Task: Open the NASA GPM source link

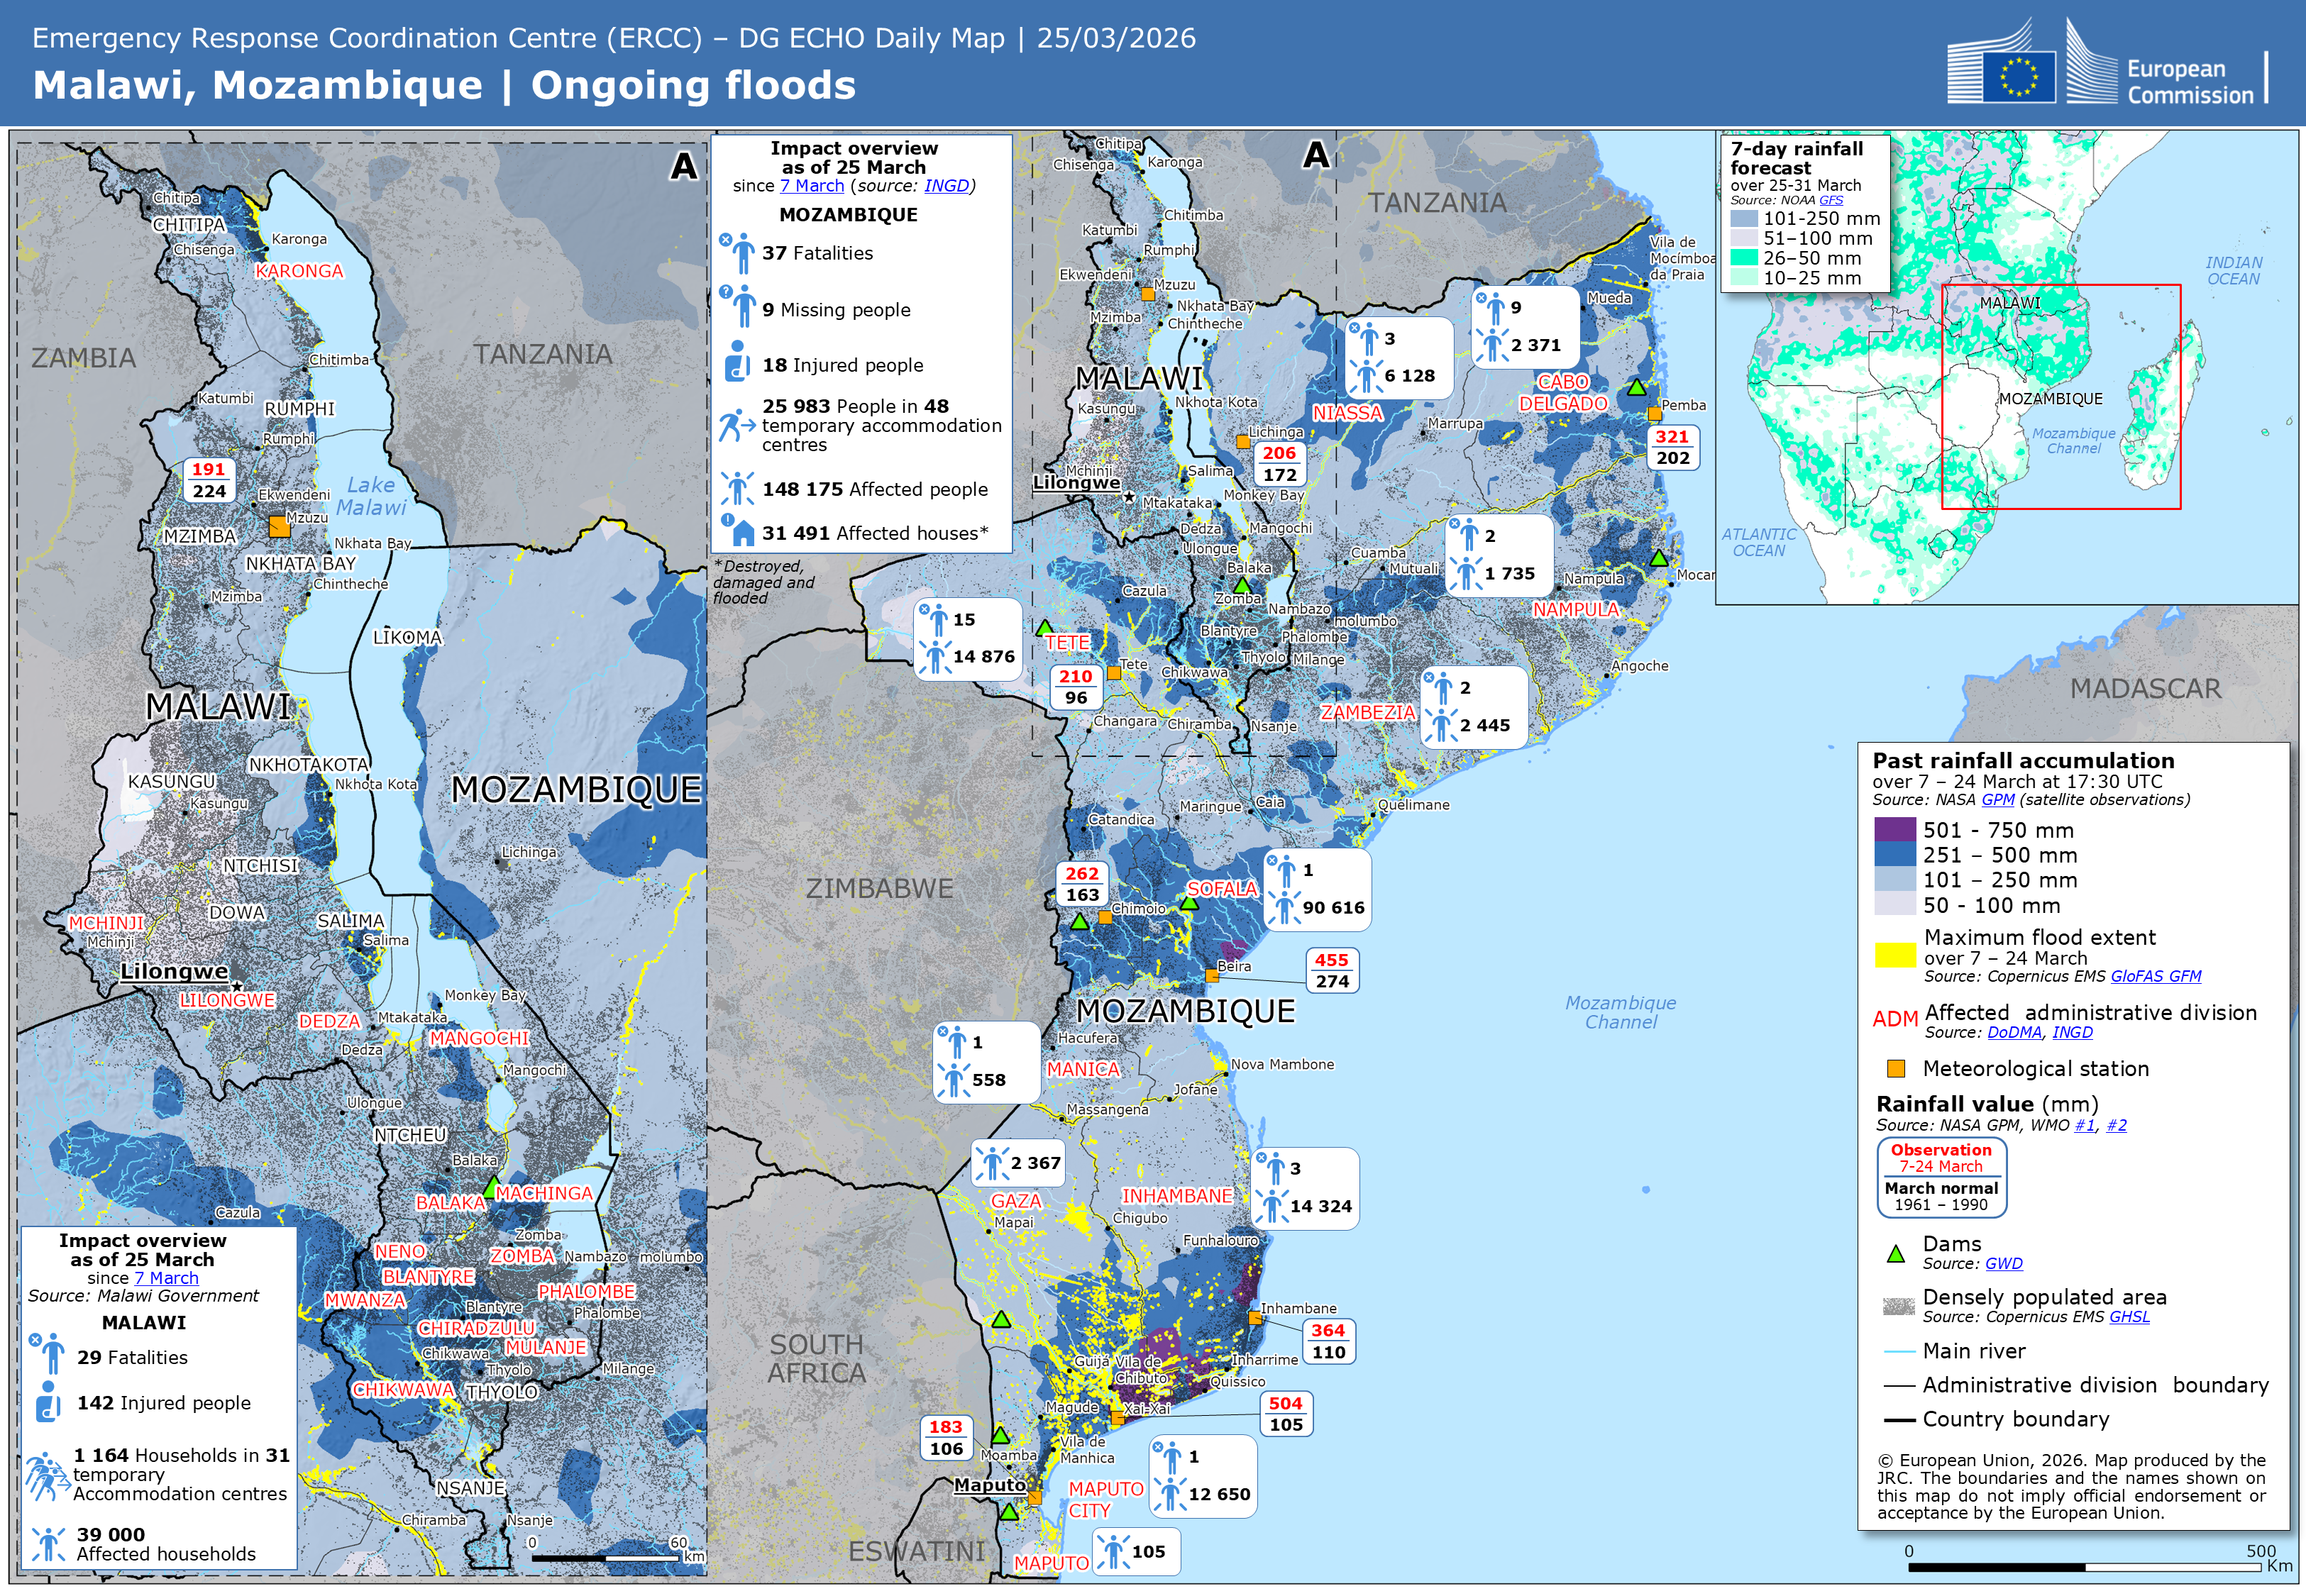Action: click(1997, 800)
